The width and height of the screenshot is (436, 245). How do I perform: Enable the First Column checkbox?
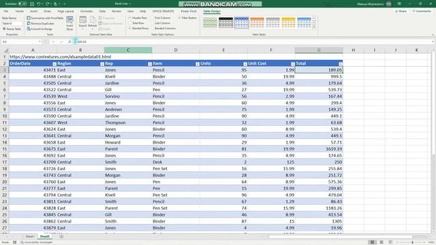tap(153, 18)
